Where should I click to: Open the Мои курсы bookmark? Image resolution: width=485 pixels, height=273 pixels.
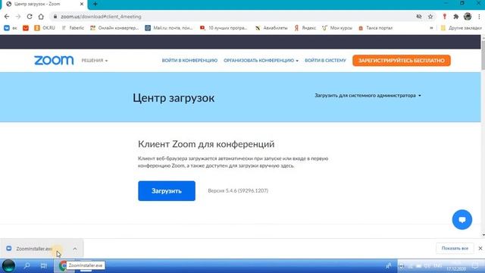337,28
